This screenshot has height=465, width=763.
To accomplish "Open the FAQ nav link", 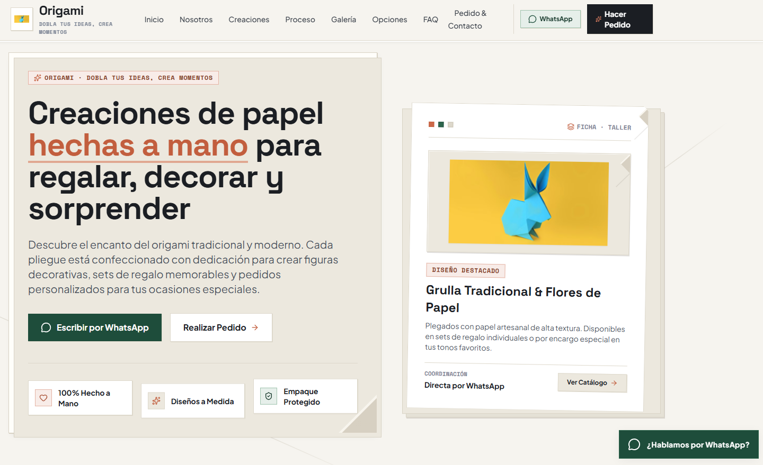I will pyautogui.click(x=430, y=20).
